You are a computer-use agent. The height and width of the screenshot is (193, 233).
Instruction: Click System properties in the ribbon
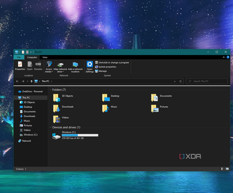click(105, 67)
